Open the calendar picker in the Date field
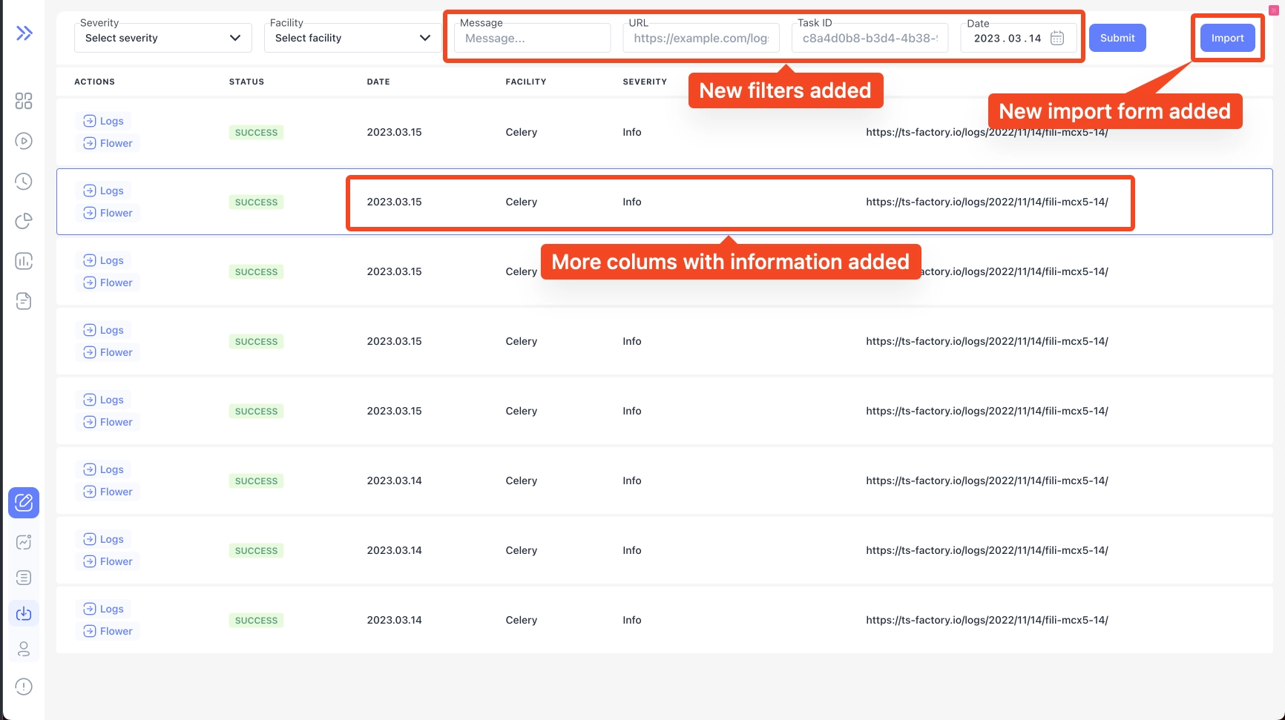Image resolution: width=1285 pixels, height=720 pixels. [x=1057, y=38]
